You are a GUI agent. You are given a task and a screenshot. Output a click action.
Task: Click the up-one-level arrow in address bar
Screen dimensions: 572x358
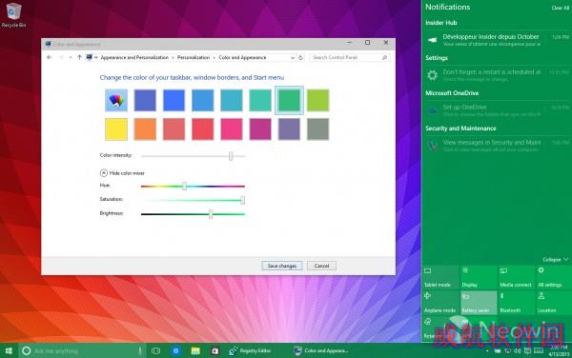click(x=79, y=57)
